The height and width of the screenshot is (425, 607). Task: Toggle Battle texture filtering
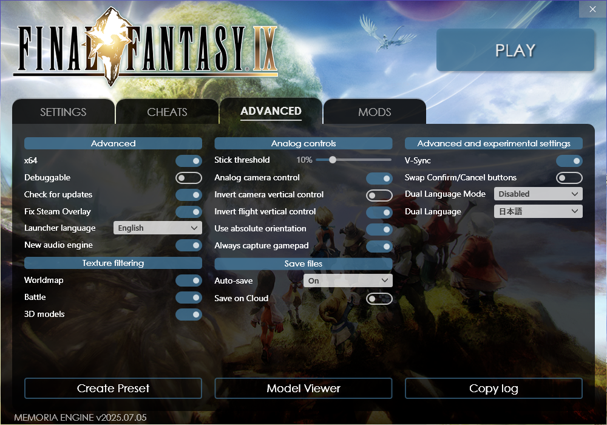click(189, 297)
